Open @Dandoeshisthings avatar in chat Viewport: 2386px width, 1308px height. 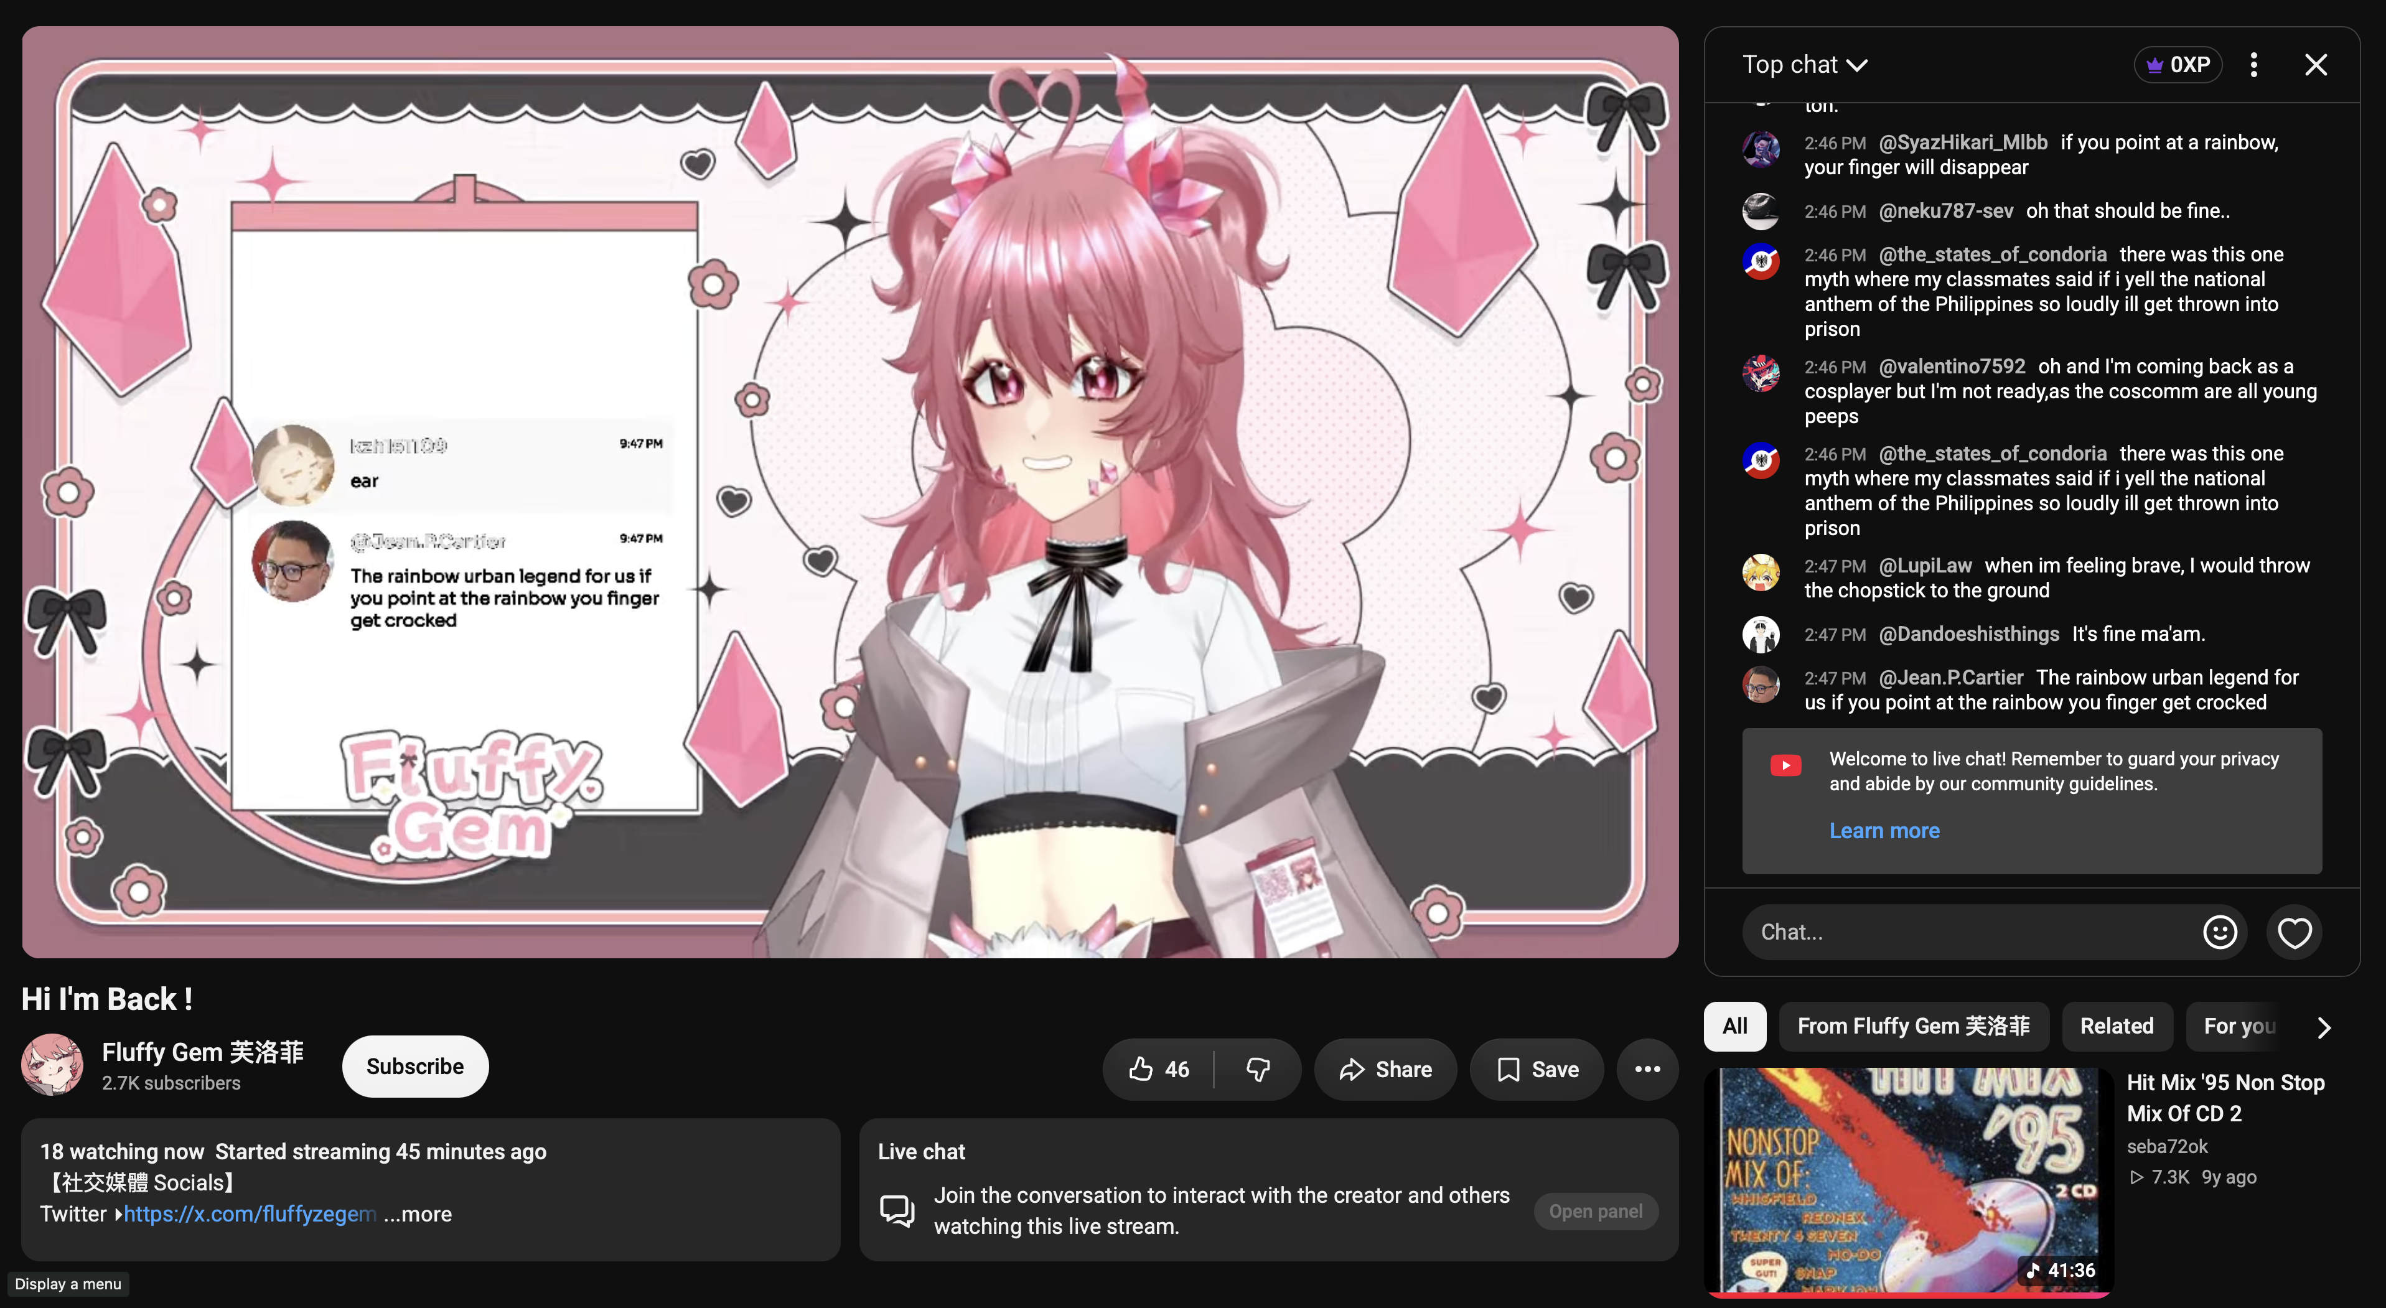(x=1760, y=635)
